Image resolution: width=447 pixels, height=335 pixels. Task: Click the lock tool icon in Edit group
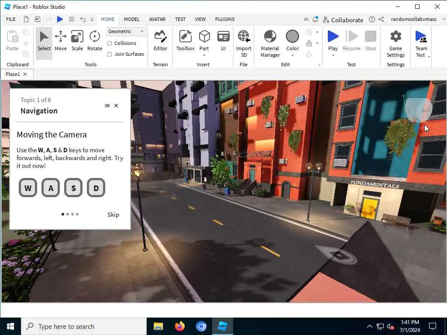pyautogui.click(x=309, y=43)
